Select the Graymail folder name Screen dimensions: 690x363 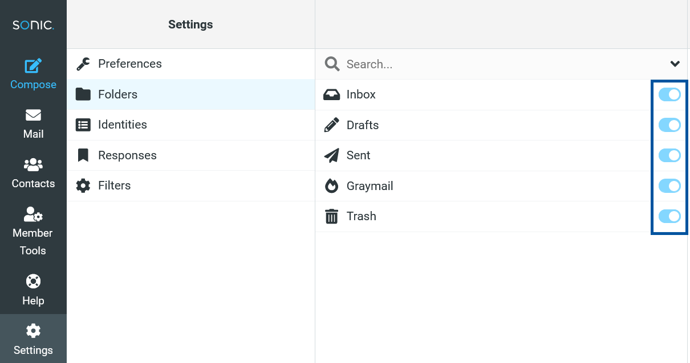(x=370, y=186)
